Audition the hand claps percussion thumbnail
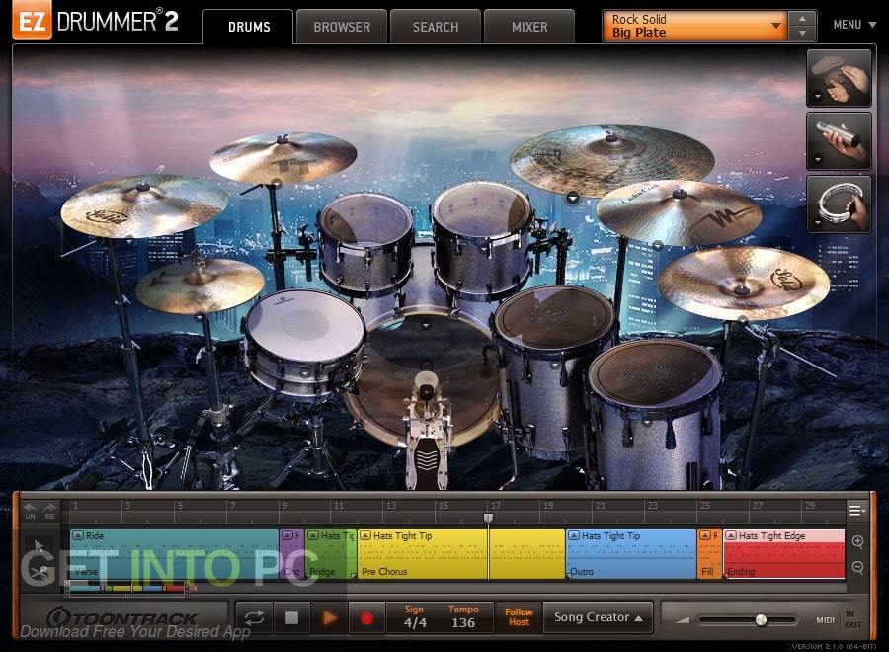The width and height of the screenshot is (889, 652). 839,78
